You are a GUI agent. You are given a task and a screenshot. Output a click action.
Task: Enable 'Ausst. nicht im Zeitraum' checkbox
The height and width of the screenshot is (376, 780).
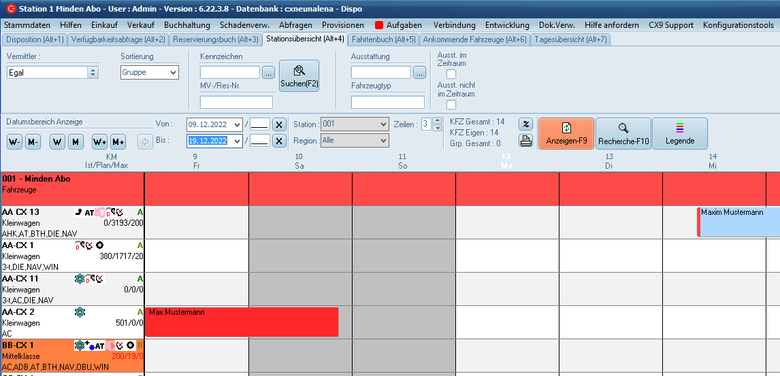click(451, 105)
